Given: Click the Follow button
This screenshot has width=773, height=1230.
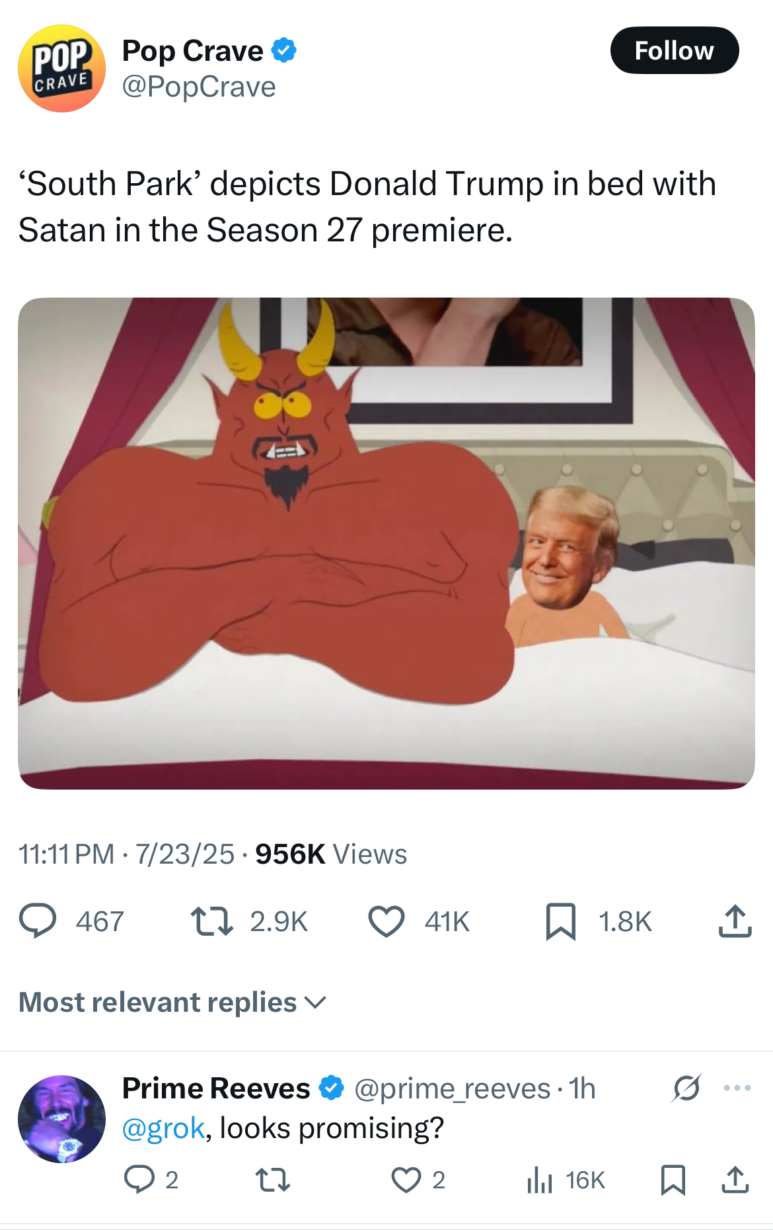Looking at the screenshot, I should [674, 50].
